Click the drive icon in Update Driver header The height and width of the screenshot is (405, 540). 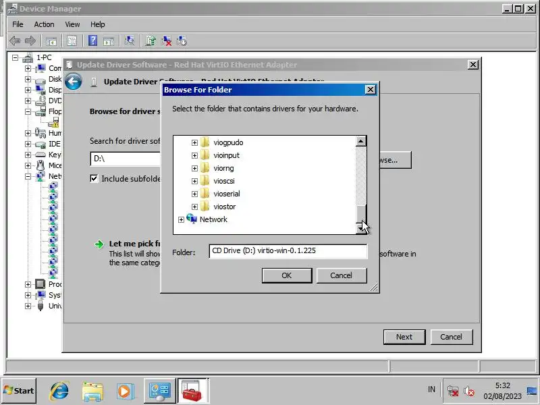coord(93,82)
